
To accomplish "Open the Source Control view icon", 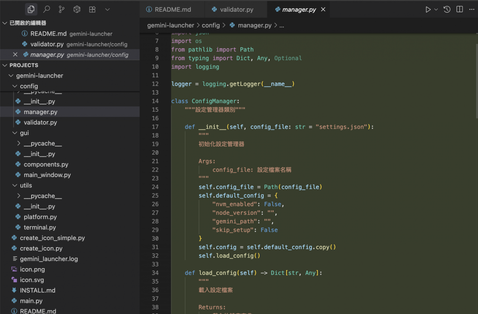I will 62,9.
